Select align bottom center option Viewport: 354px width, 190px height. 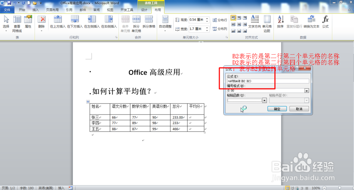(x=239, y=31)
